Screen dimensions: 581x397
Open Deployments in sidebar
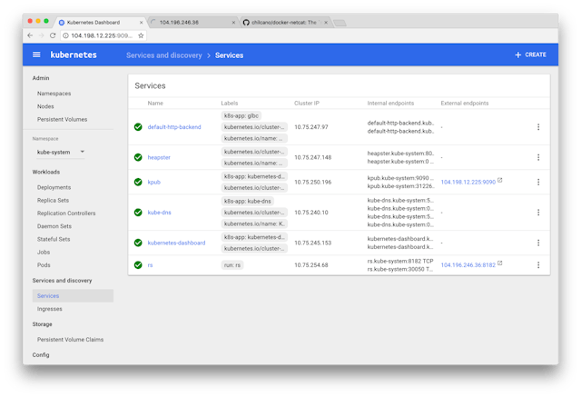click(x=54, y=187)
